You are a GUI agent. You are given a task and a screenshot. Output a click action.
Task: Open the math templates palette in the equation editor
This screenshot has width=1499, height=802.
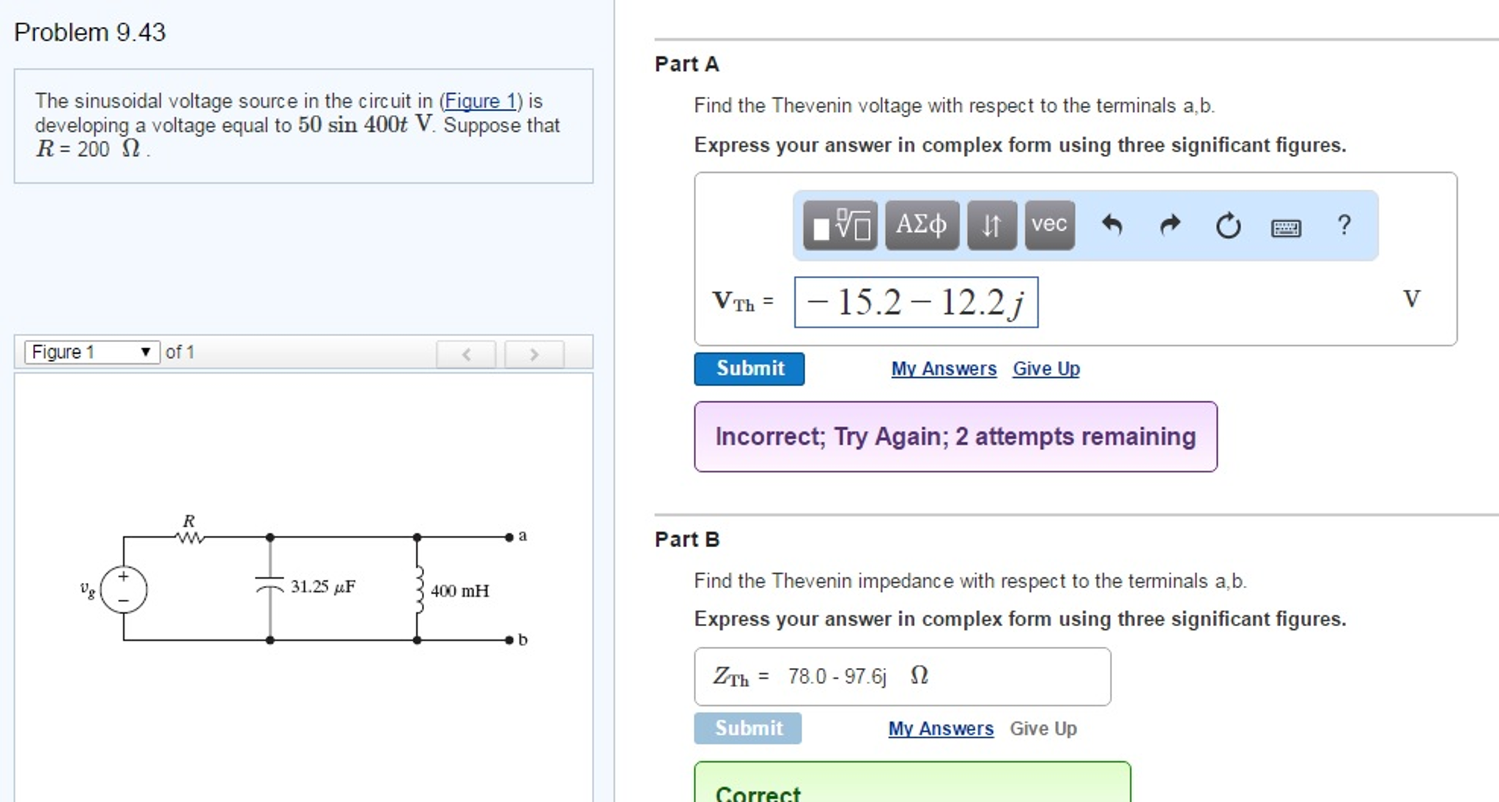tap(838, 226)
